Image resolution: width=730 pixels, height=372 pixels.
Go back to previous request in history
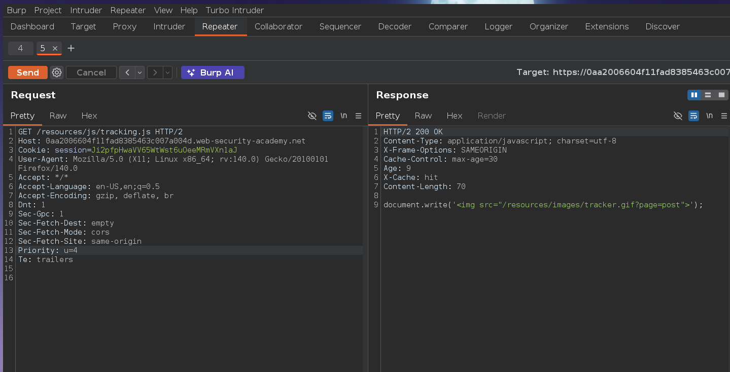pyautogui.click(x=127, y=72)
